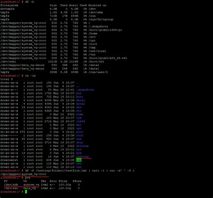Select the underlined "testing" directory name
The image size is (213, 198).
pos(82,157)
